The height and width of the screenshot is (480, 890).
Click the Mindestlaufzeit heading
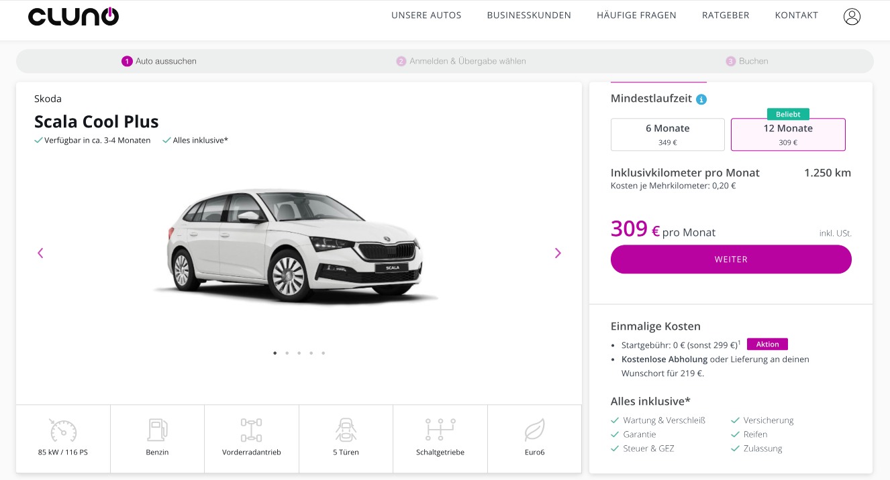651,99
